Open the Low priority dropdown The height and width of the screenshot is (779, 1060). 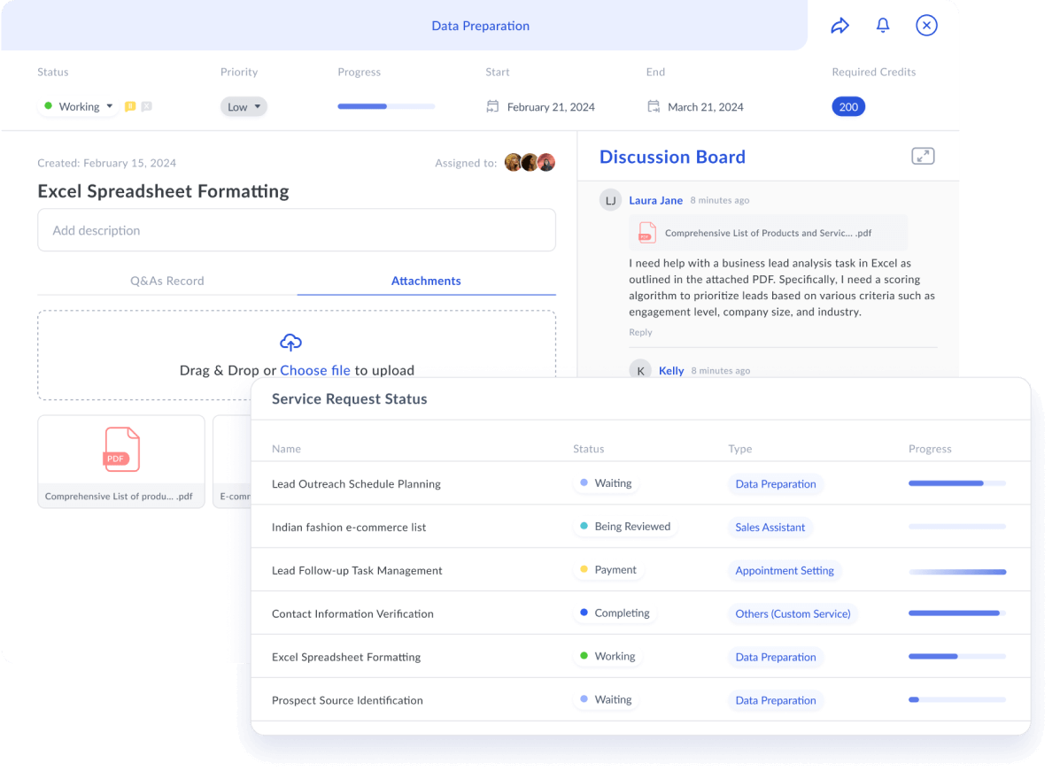point(244,107)
